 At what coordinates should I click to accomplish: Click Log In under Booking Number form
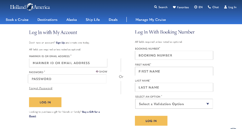click(151, 121)
